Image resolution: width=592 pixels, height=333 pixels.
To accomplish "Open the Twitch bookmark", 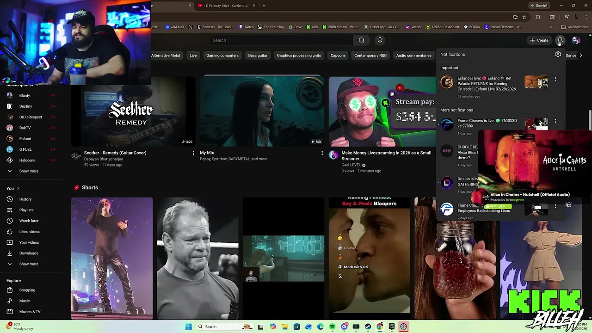I will pos(246,27).
